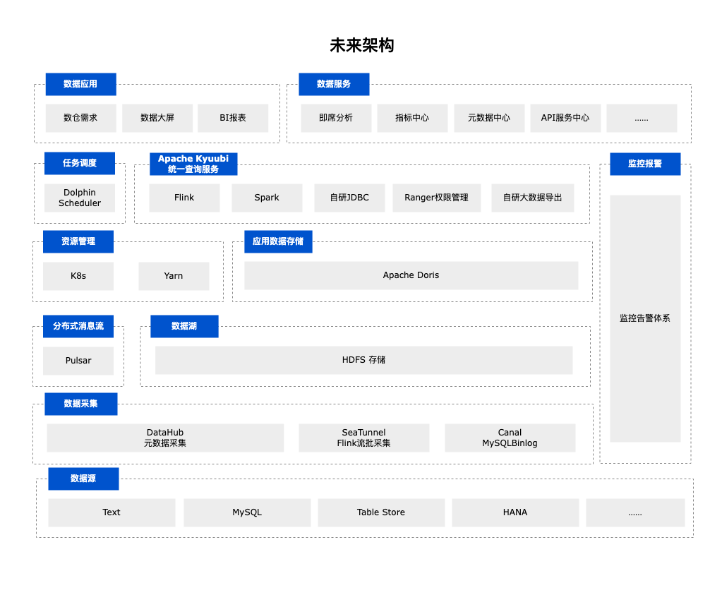Image resolution: width=722 pixels, height=595 pixels.
Task: Select the MySQL data source box
Action: [x=247, y=512]
